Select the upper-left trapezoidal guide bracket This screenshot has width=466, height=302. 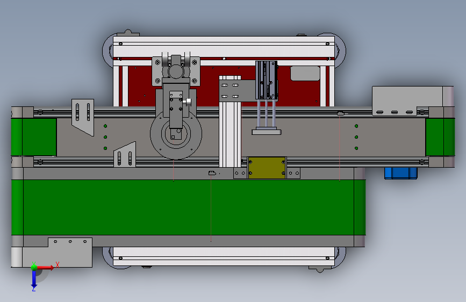pyautogui.click(x=83, y=117)
